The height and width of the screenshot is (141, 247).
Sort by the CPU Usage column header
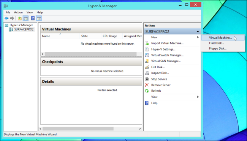pos(112,36)
